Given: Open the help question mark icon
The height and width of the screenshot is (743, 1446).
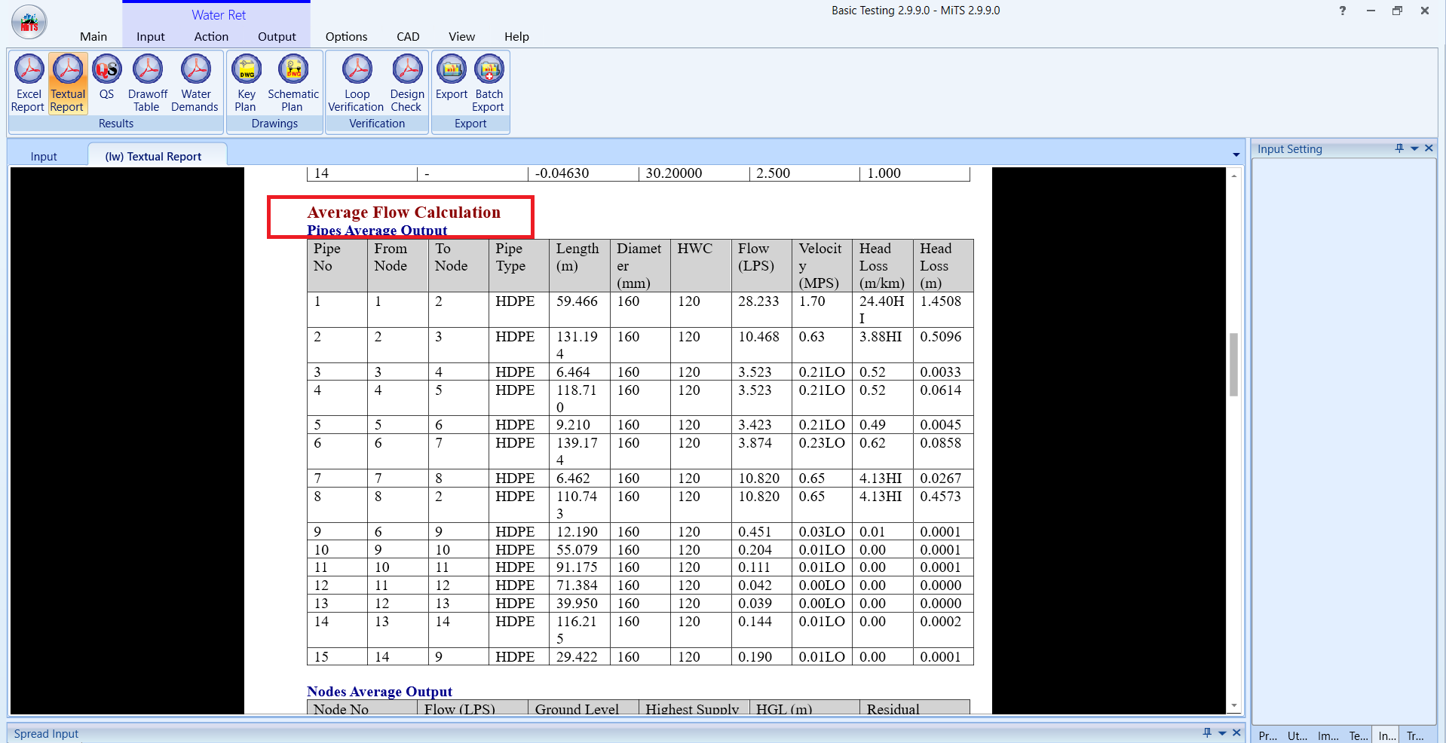Looking at the screenshot, I should [1343, 11].
